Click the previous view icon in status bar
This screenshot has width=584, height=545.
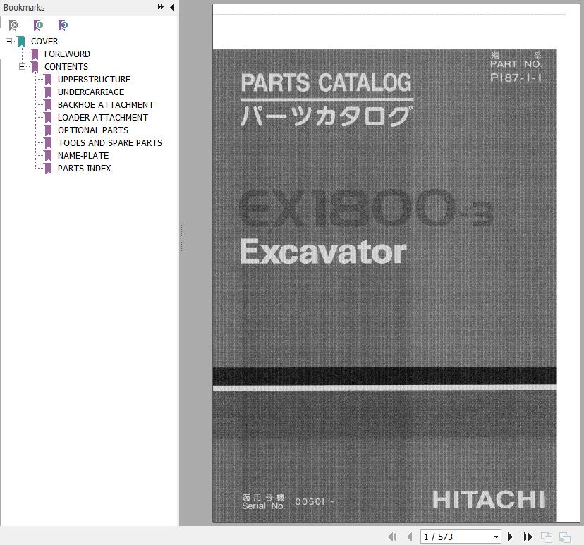[x=547, y=537]
